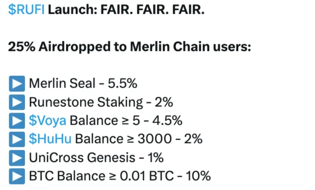Screen dimensions: 315x190
Task: Click the '25% Airdropped to Merlin Chain users' line
Action: pos(129,47)
